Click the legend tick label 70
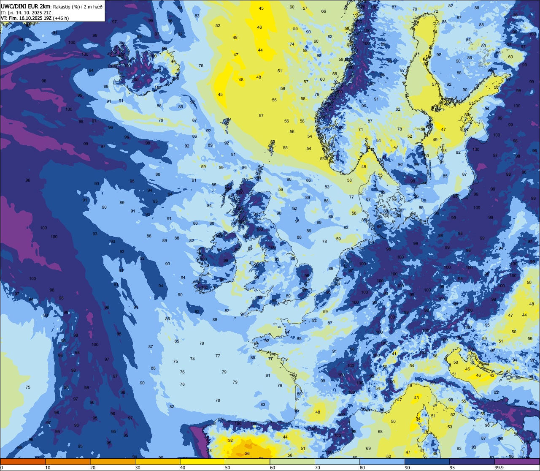This screenshot has width=540, height=471. 317,468
